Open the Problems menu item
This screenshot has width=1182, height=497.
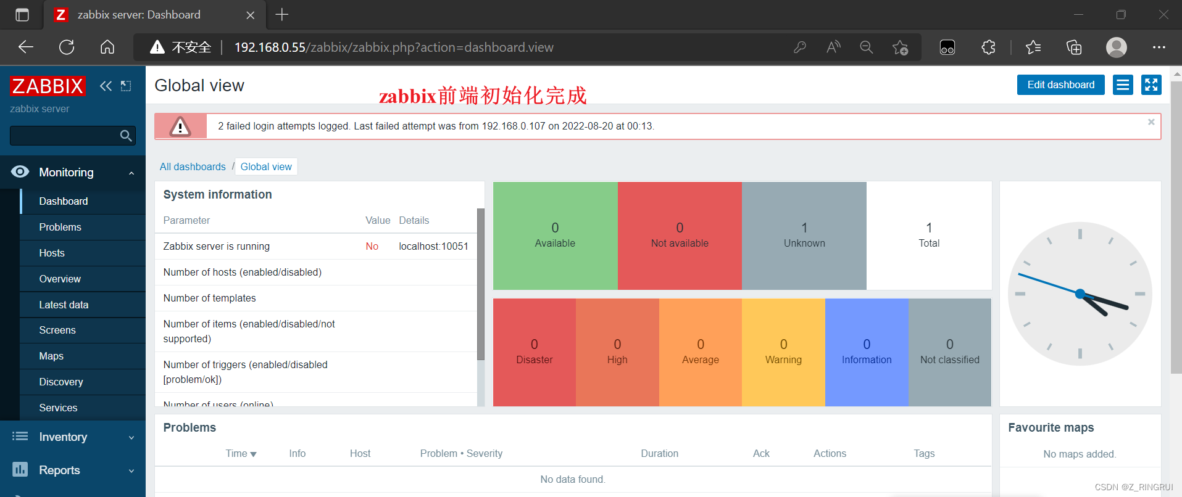pos(83,227)
